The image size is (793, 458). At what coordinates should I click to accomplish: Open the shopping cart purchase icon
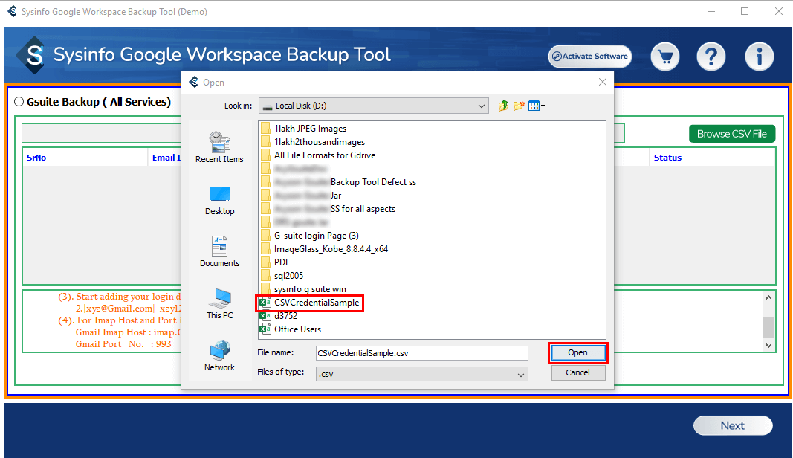pyautogui.click(x=664, y=57)
